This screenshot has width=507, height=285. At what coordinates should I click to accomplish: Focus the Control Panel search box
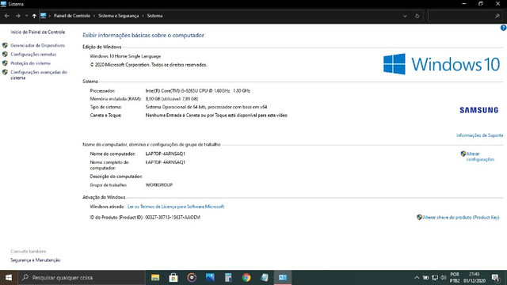(464, 16)
